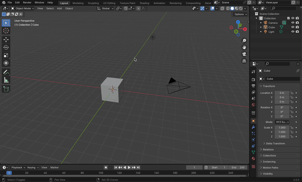This screenshot has width=302, height=182.
Task: Play the animation forward
Action: (x=129, y=167)
